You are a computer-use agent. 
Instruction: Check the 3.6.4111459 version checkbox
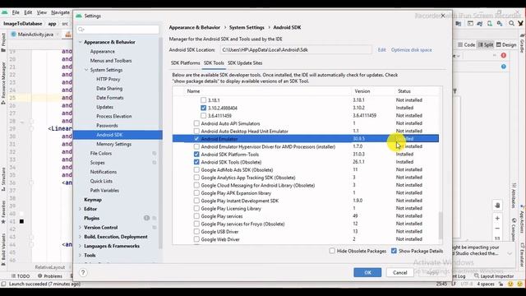pos(203,115)
